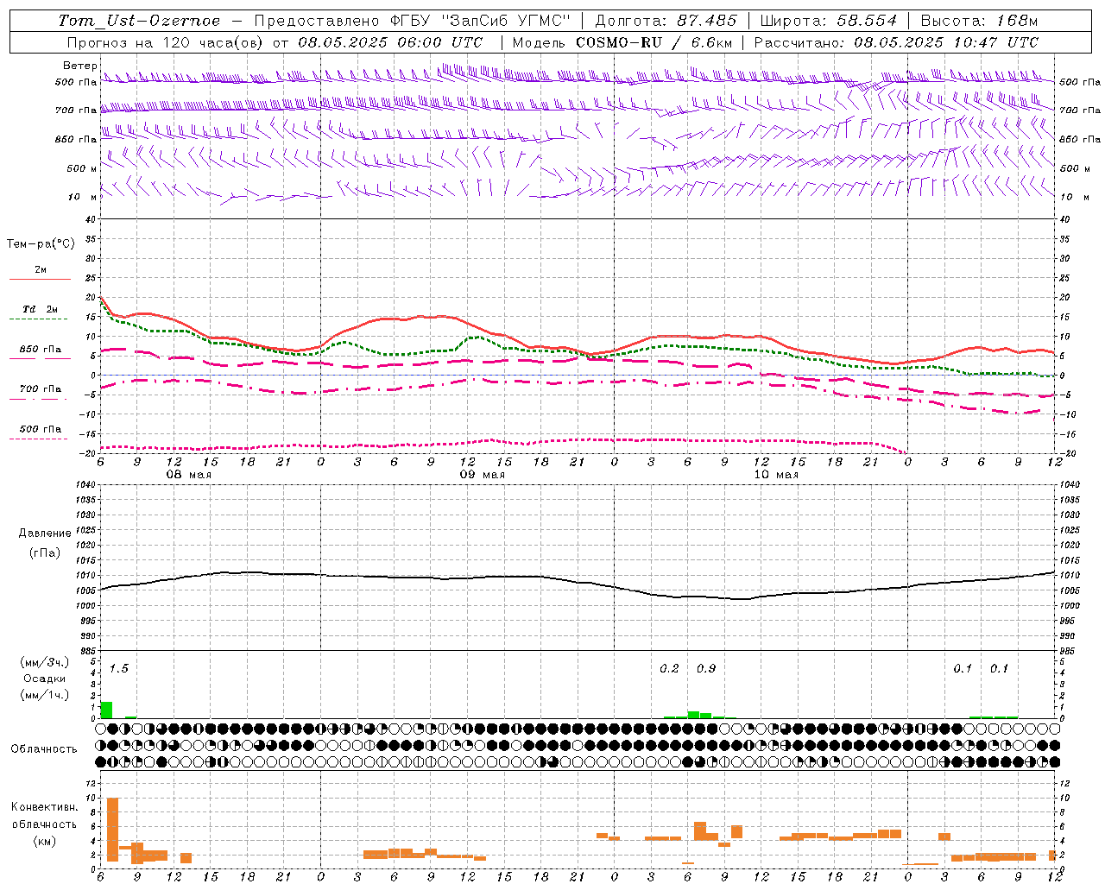Click the station name Tom_Ust-Ozernoe
Viewport: 1105px width, 884px height.
[x=139, y=21]
